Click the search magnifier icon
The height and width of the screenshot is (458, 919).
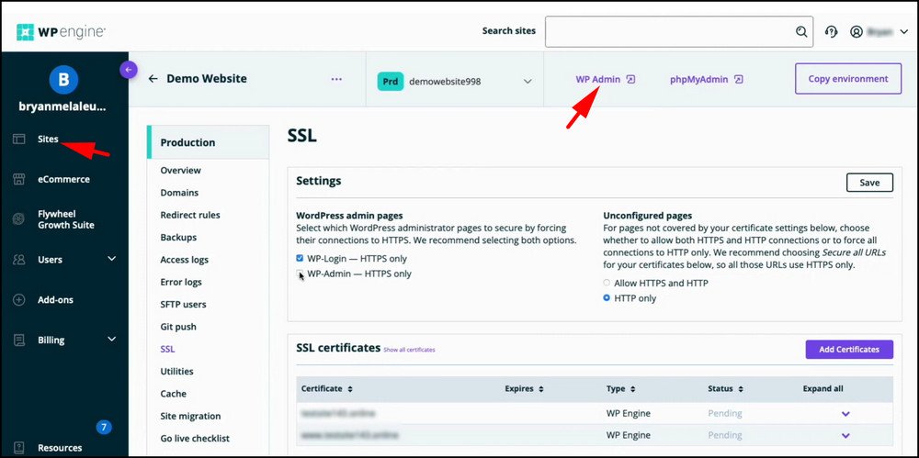point(801,31)
